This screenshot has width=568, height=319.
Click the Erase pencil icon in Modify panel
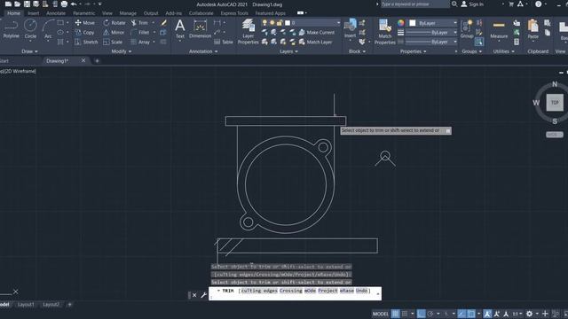click(x=163, y=23)
